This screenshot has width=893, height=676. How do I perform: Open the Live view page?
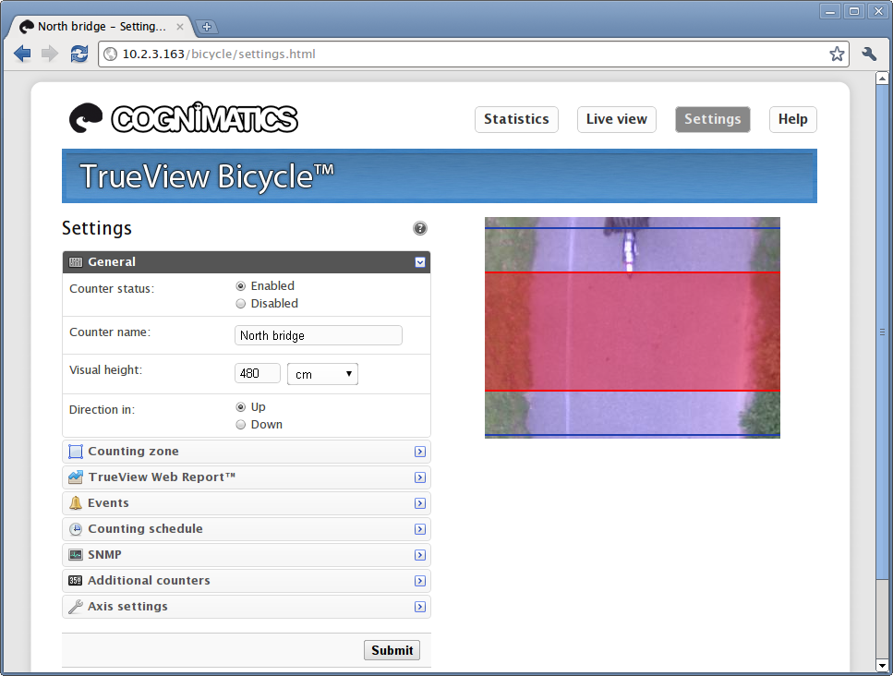(x=616, y=119)
